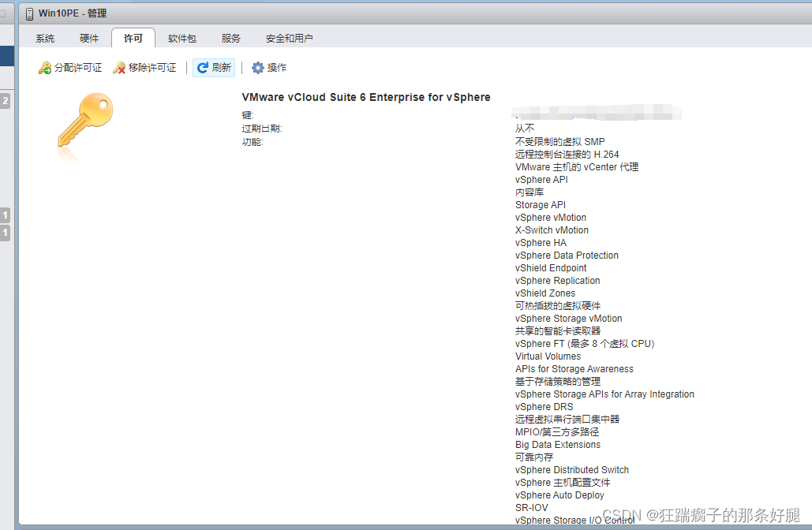Click the vSphere 主机配置文件 line

pos(563,483)
